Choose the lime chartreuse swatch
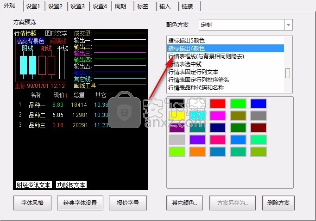Viewport: 316px width, 221px height. click(x=177, y=152)
